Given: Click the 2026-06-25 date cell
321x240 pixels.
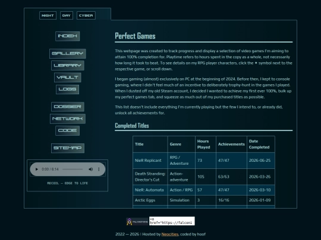Looking at the screenshot, I should coord(261,161).
